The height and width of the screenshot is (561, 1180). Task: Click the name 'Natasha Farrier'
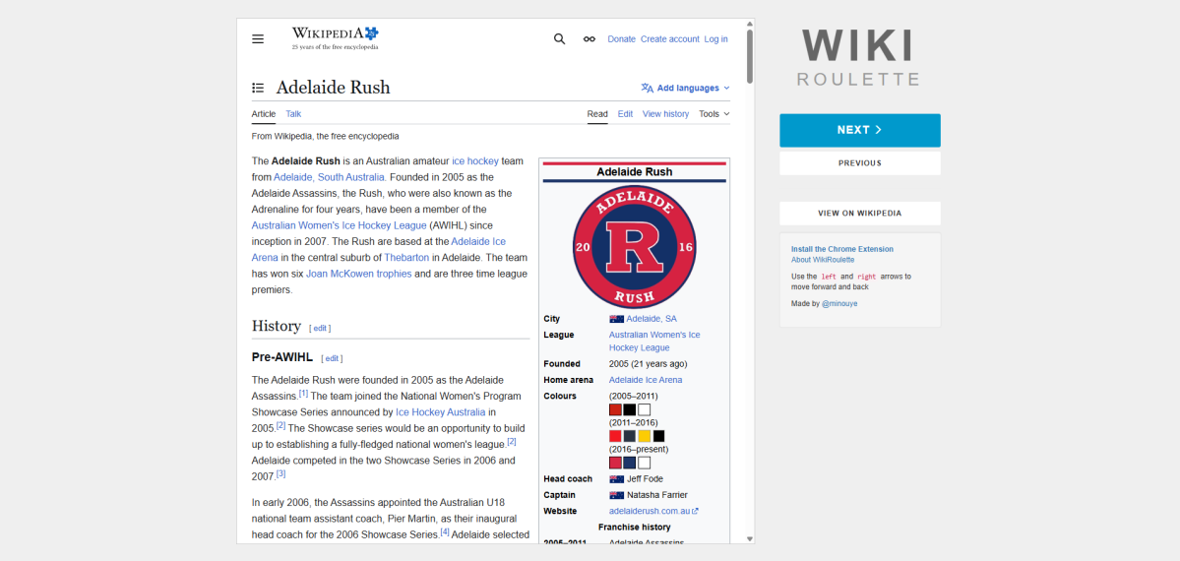click(x=657, y=495)
